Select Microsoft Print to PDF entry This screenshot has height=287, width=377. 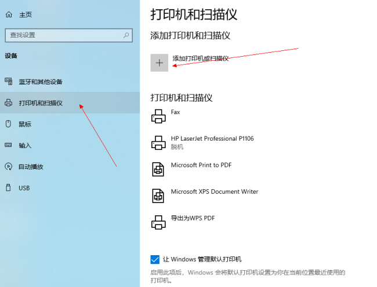[201, 165]
